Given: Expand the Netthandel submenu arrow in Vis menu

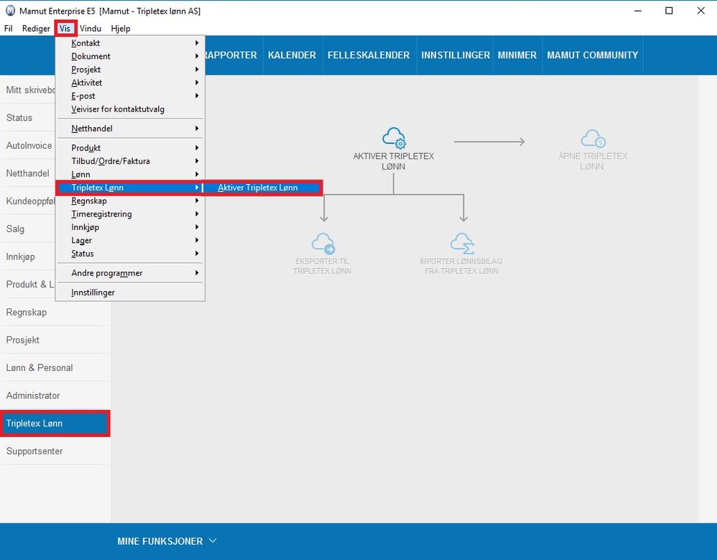Looking at the screenshot, I should click(197, 129).
